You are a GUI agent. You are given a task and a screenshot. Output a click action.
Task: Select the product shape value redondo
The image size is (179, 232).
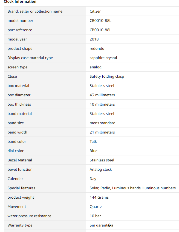tap(97, 48)
